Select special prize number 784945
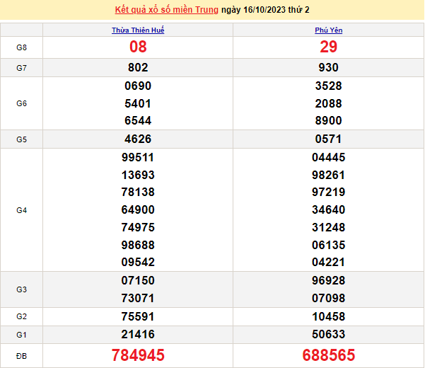Viewport: 425px width, 368px height. click(x=138, y=355)
